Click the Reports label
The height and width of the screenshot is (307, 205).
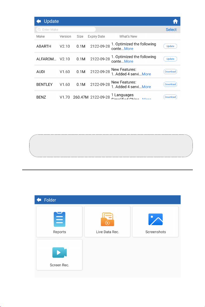tap(59, 232)
